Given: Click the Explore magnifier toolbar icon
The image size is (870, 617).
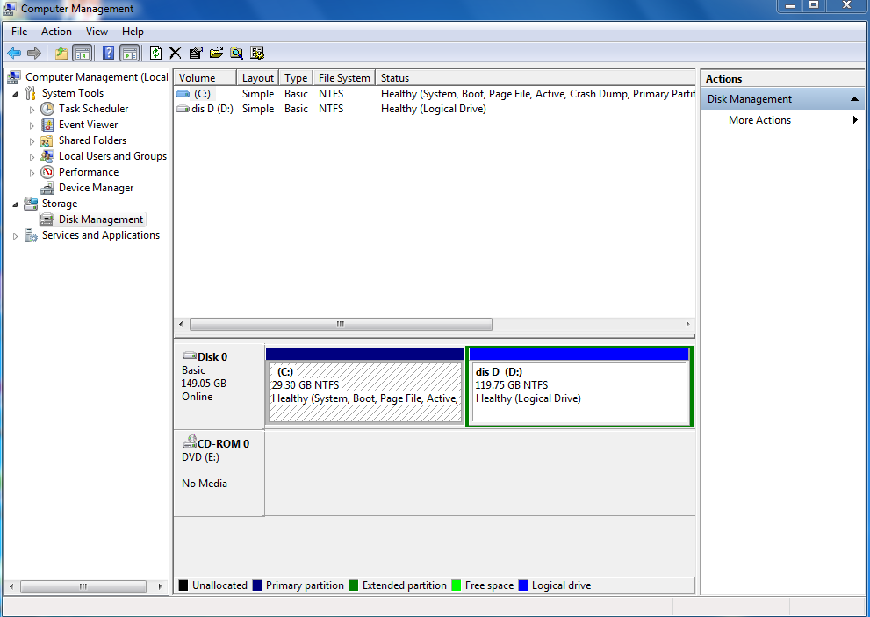Looking at the screenshot, I should coord(237,54).
